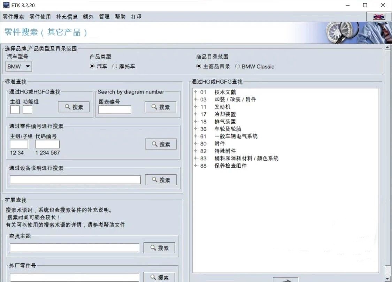Click the 通过设备说明进行搜索 text field
The width and height of the screenshot is (392, 282).
click(x=75, y=180)
